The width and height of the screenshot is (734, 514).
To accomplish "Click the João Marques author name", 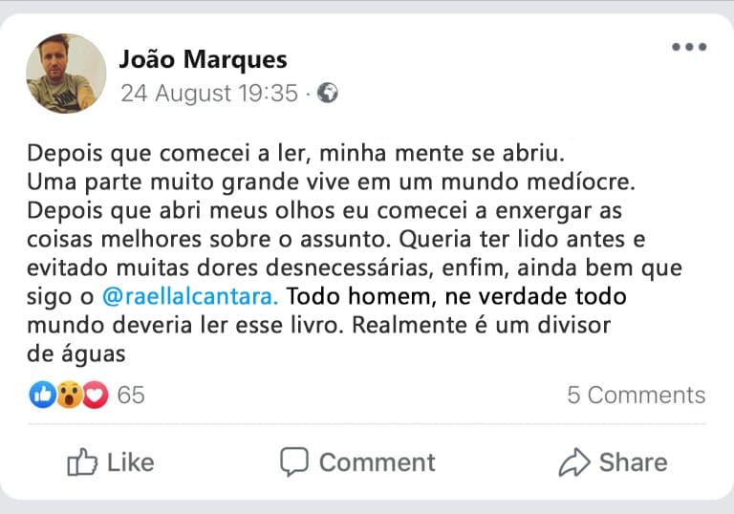I will [203, 59].
